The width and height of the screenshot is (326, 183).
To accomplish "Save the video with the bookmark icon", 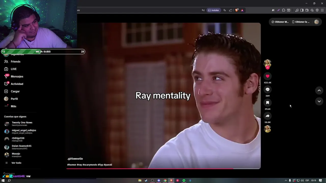I will click(267, 103).
